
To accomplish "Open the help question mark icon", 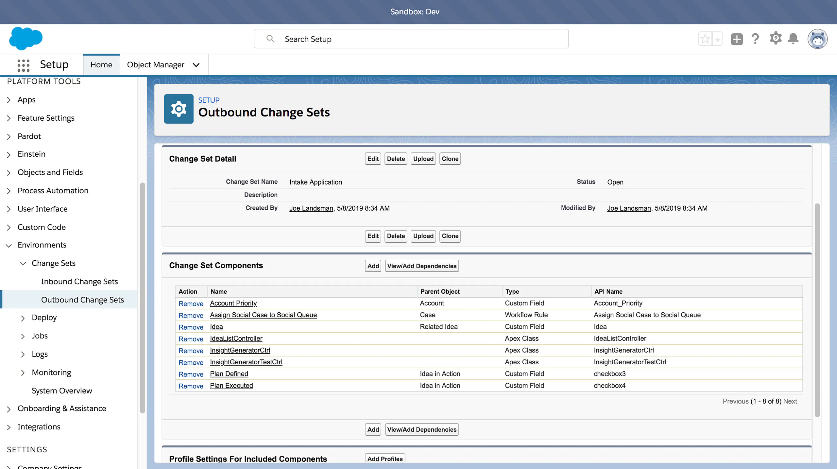I will pyautogui.click(x=755, y=39).
